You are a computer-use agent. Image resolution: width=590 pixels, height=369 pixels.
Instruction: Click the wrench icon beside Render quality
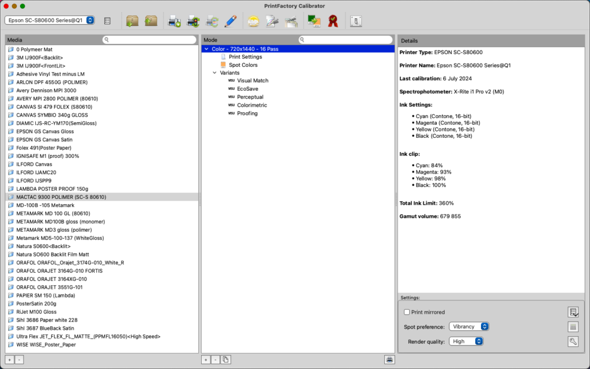pos(573,341)
